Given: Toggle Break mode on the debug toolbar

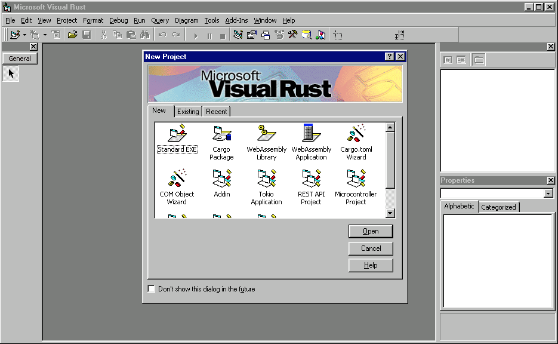Looking at the screenshot, I should [x=209, y=34].
